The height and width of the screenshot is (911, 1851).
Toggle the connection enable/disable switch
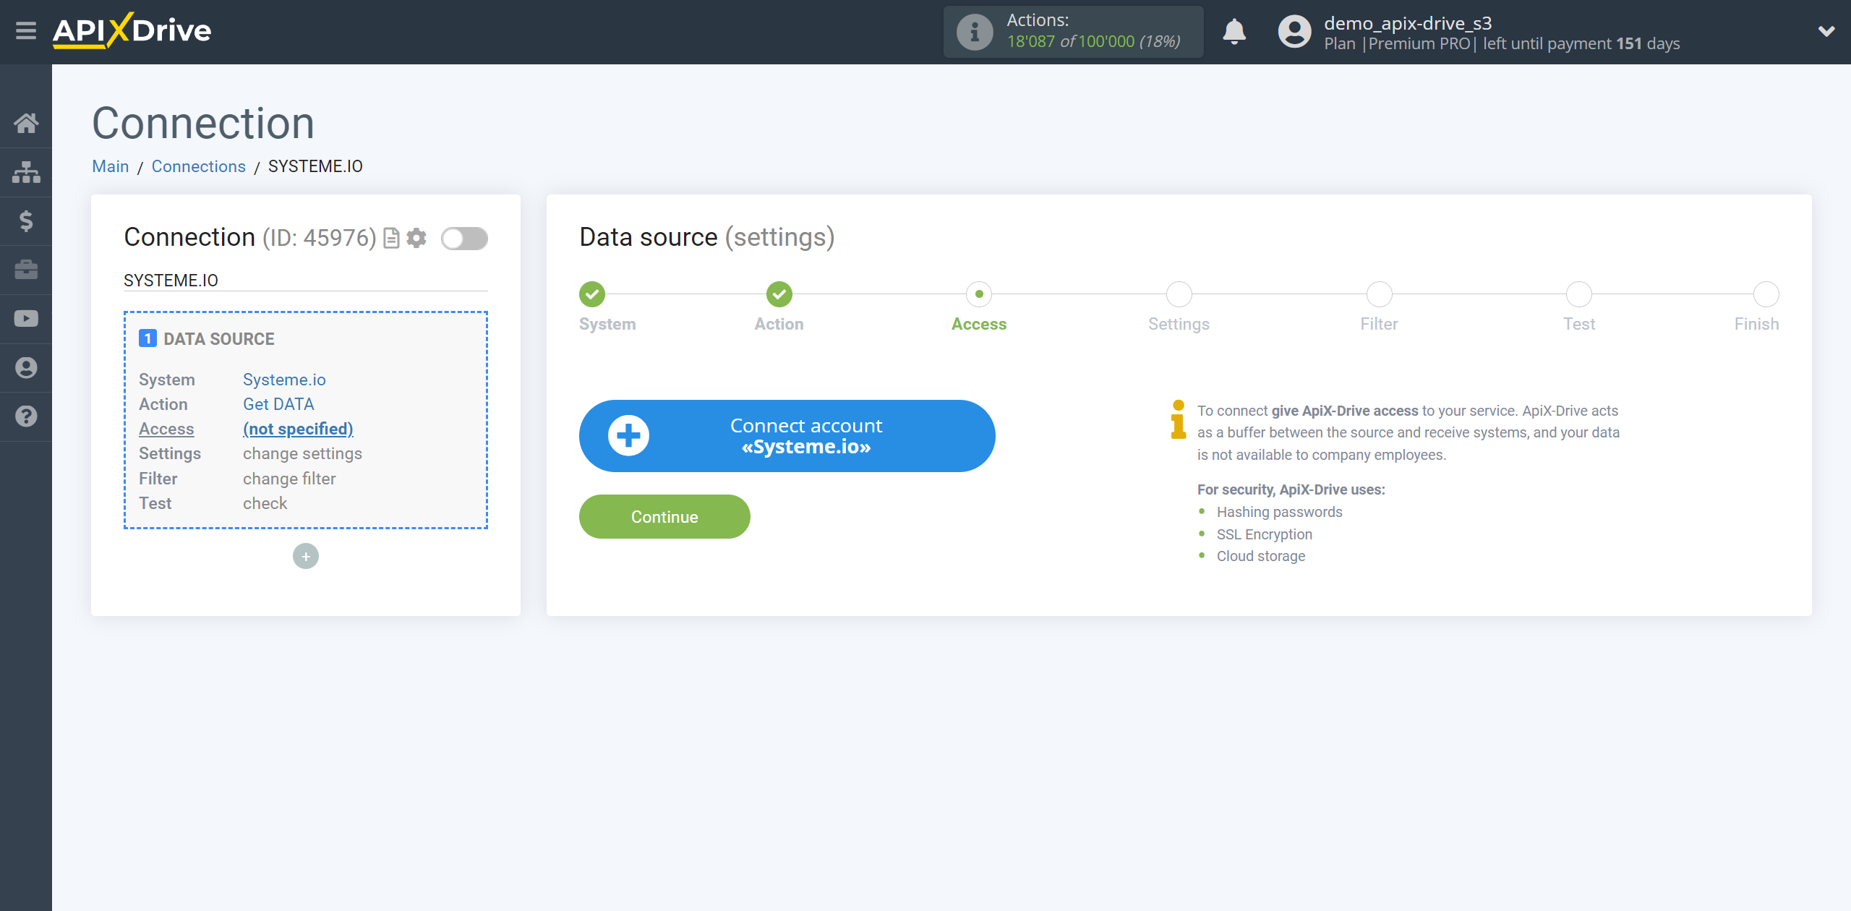click(464, 239)
